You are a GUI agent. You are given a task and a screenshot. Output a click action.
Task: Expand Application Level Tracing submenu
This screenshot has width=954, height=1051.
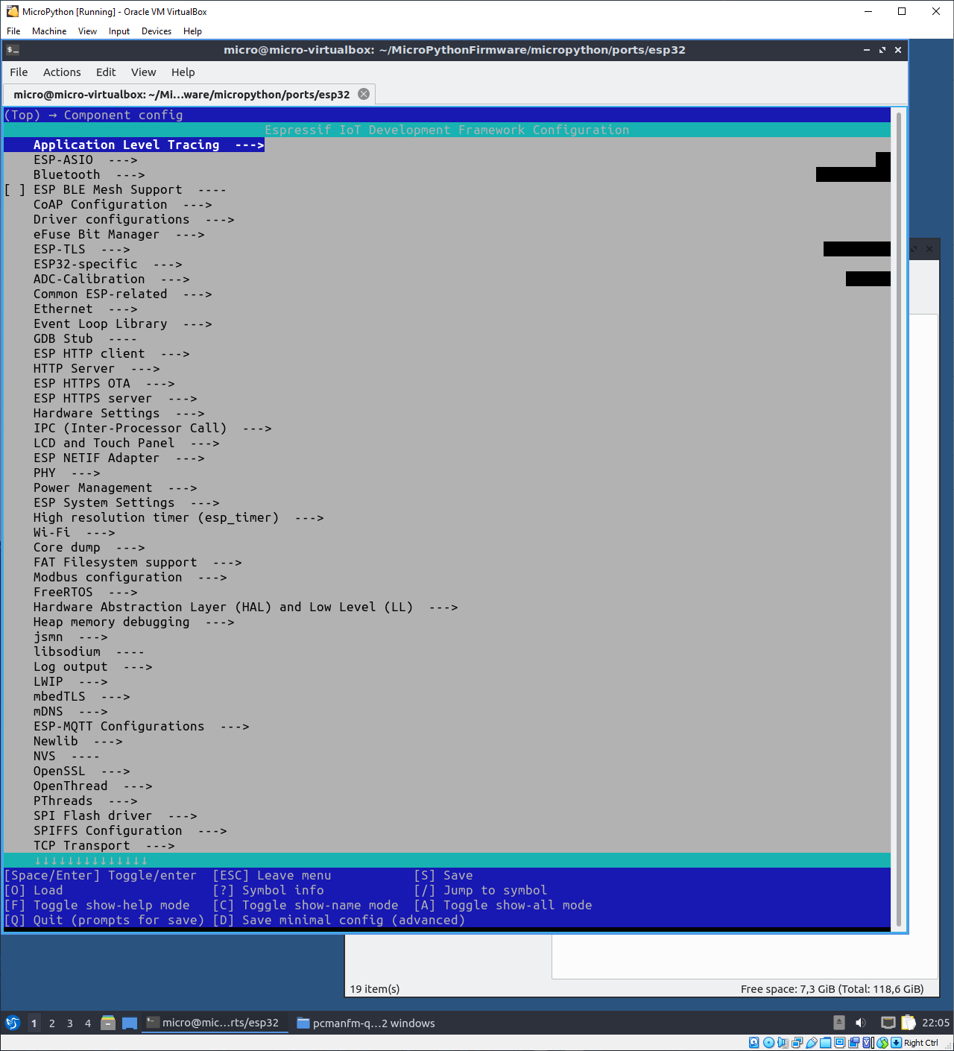tap(134, 145)
